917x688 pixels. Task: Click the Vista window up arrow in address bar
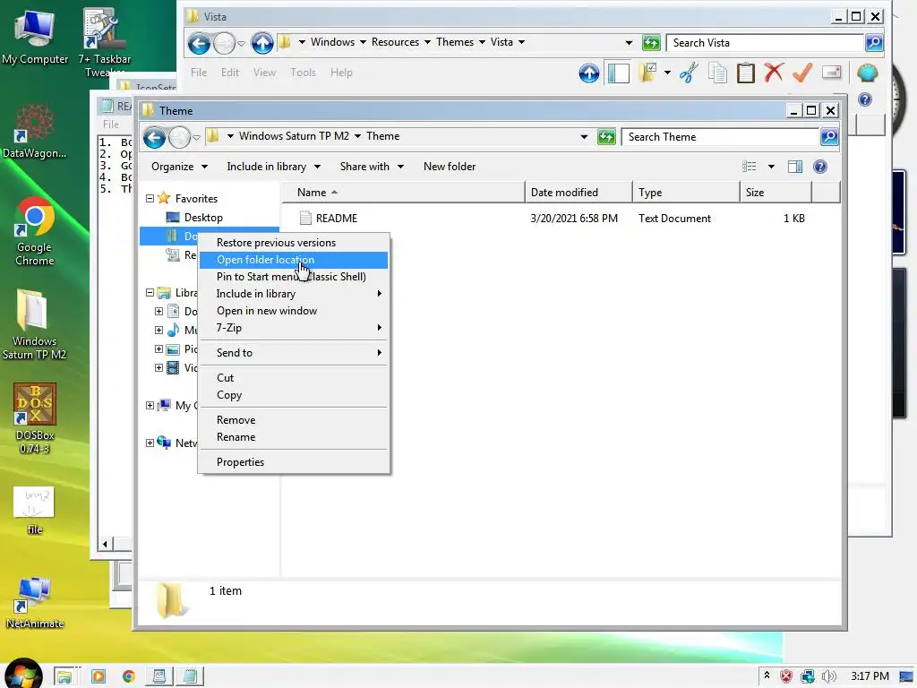tap(262, 43)
